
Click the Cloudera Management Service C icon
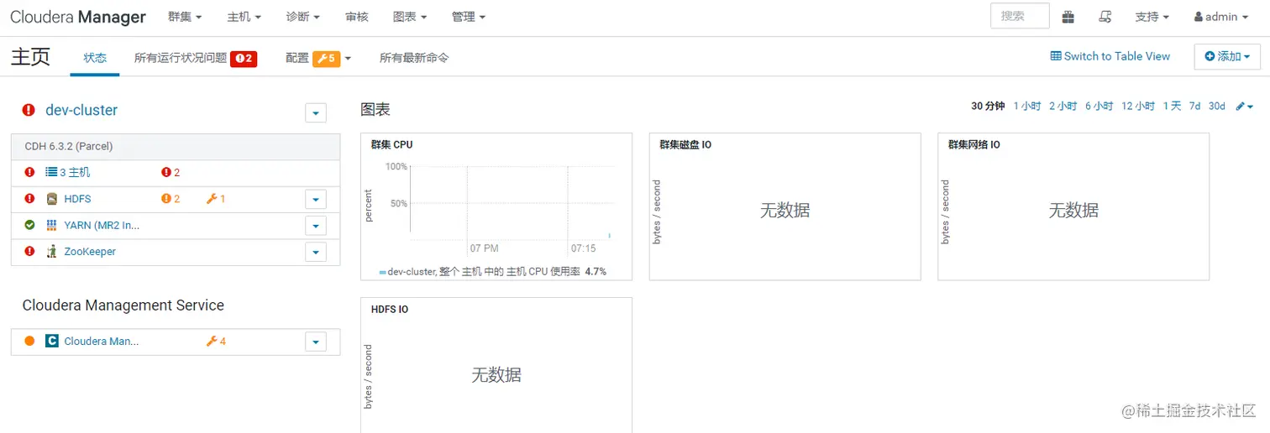(x=52, y=341)
